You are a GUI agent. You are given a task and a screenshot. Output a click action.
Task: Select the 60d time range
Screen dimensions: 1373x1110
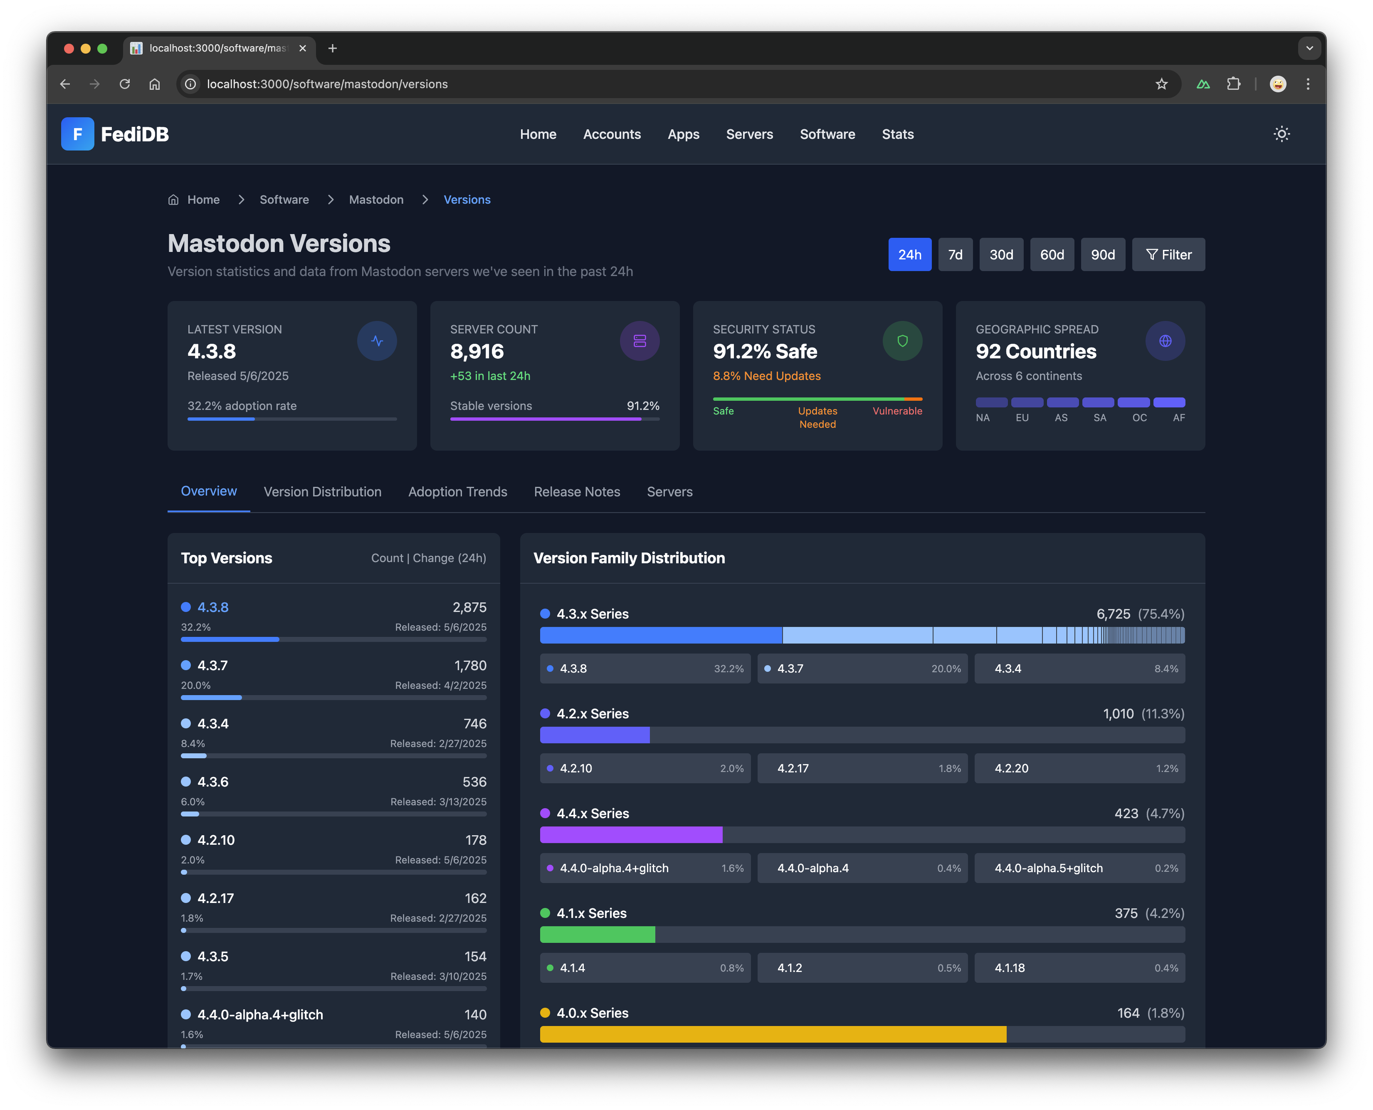pyautogui.click(x=1052, y=255)
